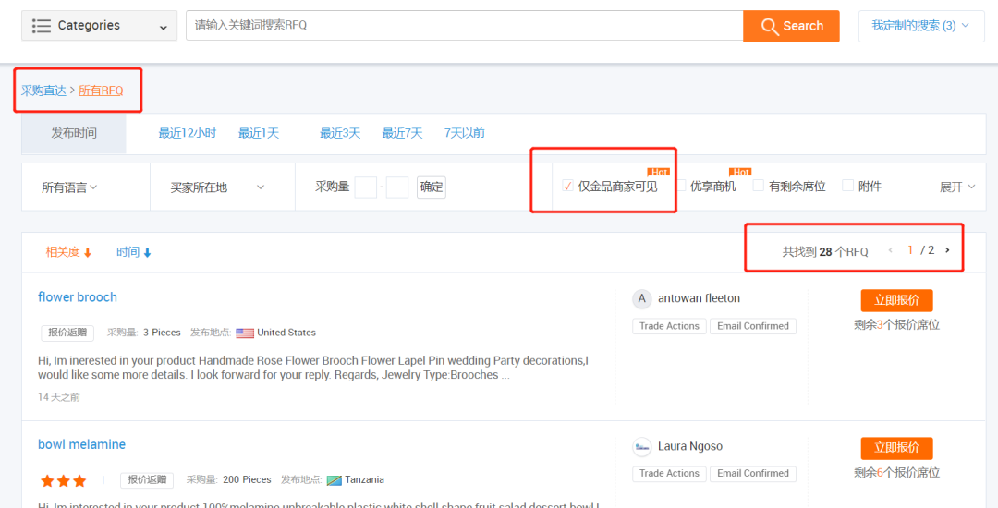Click the 200 Pieces quantity text
Screen dimensions: 998x508
[247, 479]
